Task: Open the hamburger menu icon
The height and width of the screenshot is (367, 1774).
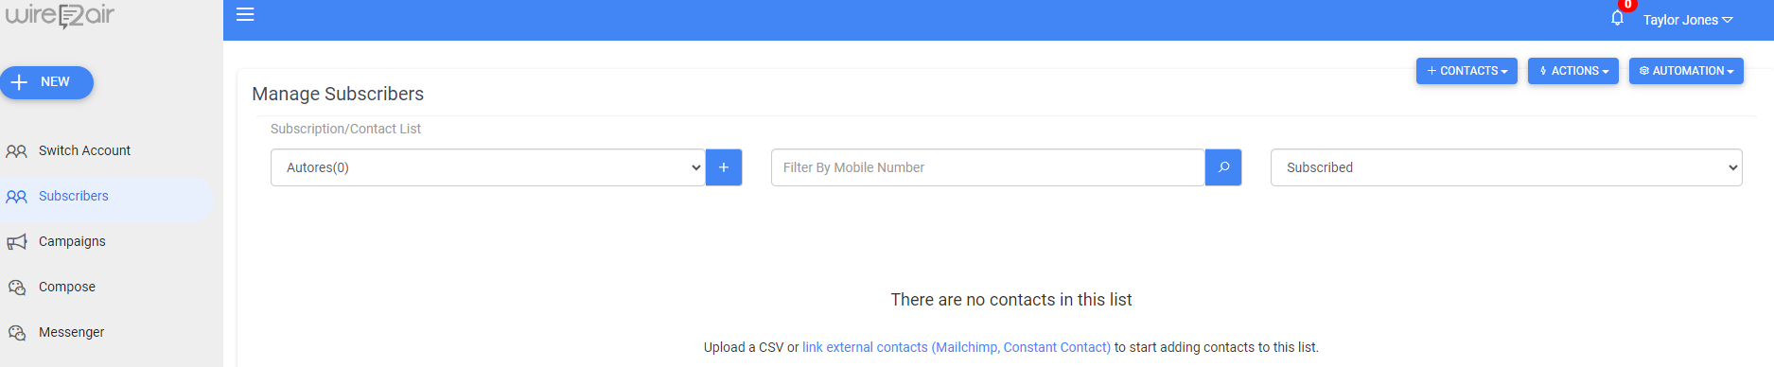Action: pos(245,14)
